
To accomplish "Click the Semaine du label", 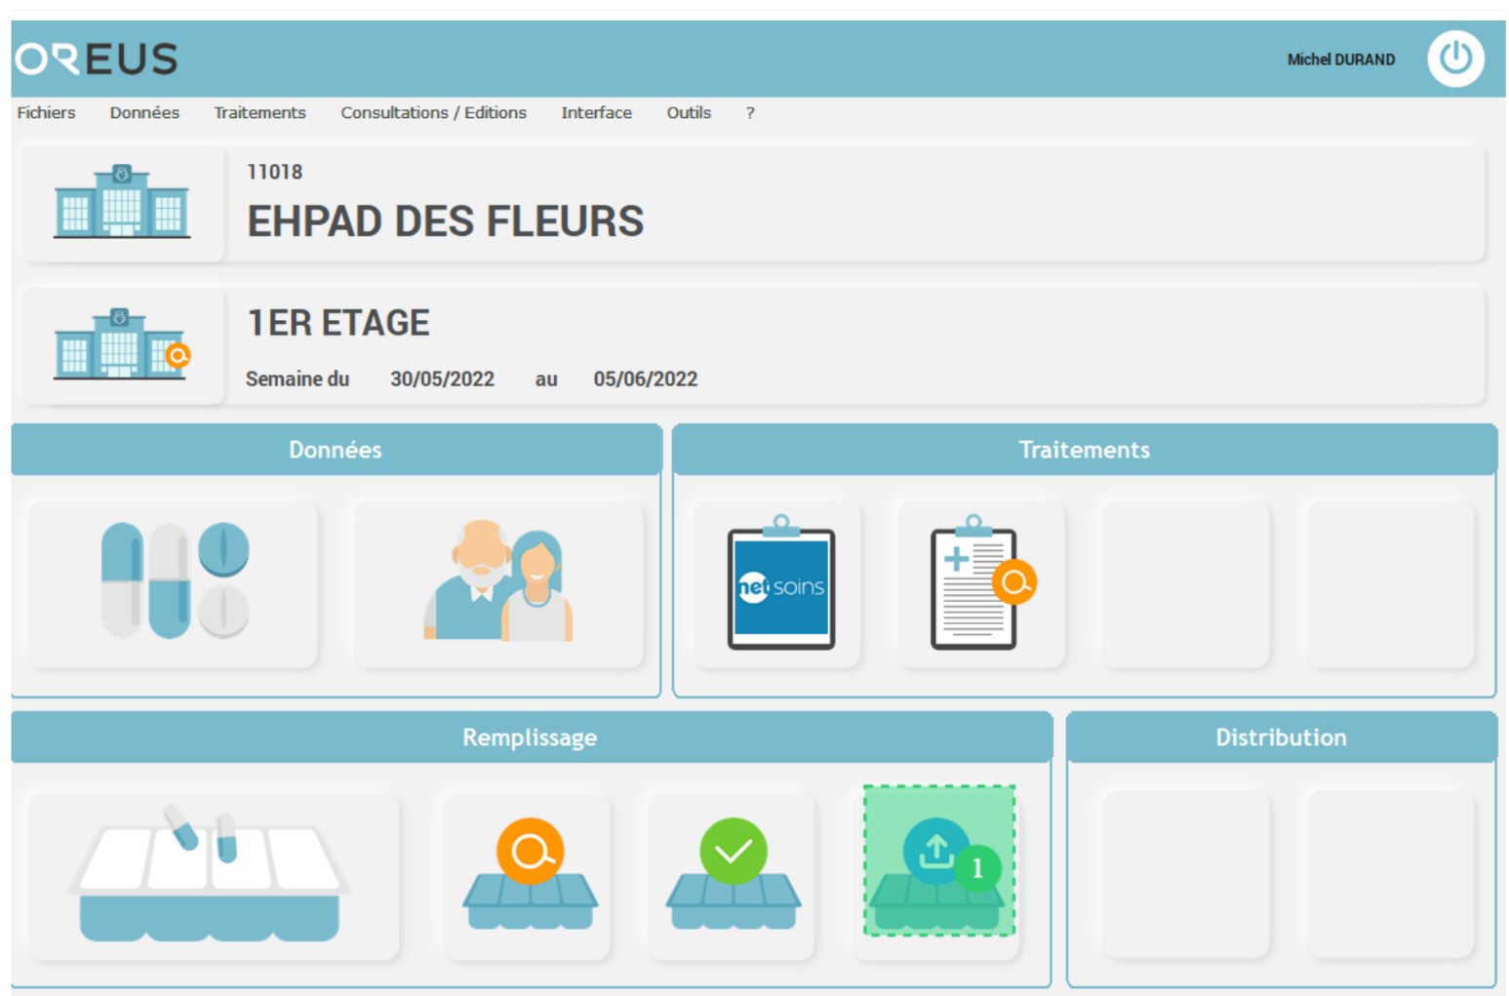I will click(x=297, y=378).
